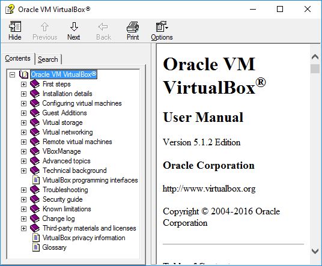Expand the Remote virtual machines chapter

point(23,142)
